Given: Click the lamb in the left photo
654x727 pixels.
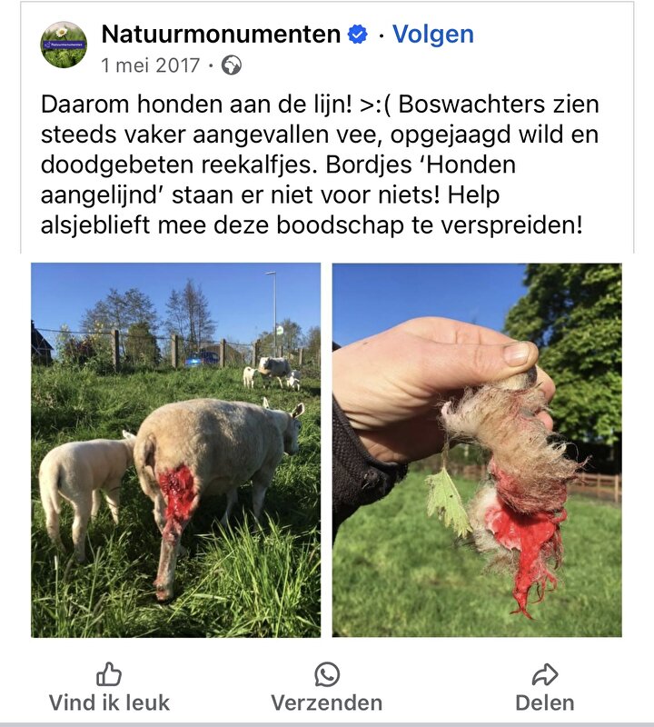Looking at the screenshot, I should tap(84, 492).
